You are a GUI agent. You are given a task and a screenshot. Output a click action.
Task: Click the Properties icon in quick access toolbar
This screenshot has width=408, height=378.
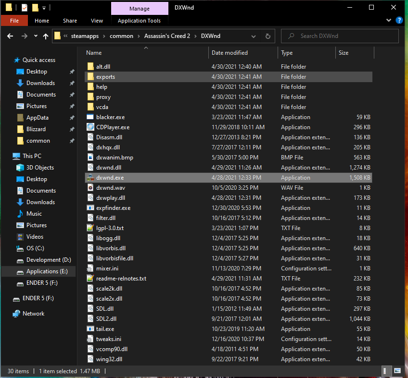pyautogui.click(x=25, y=8)
